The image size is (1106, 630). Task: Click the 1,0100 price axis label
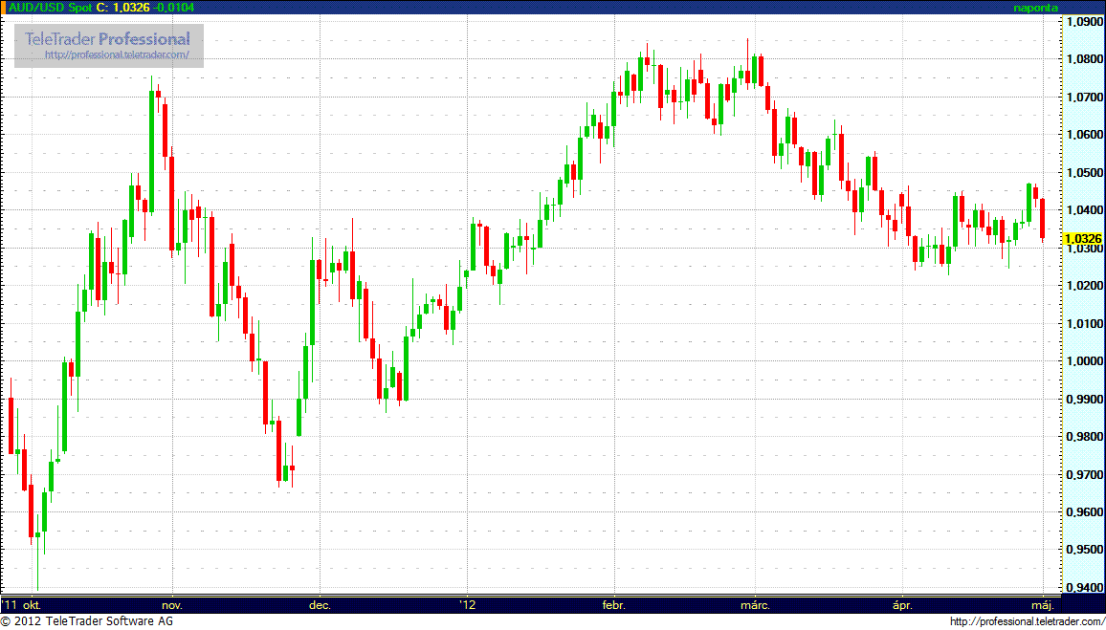(x=1084, y=323)
